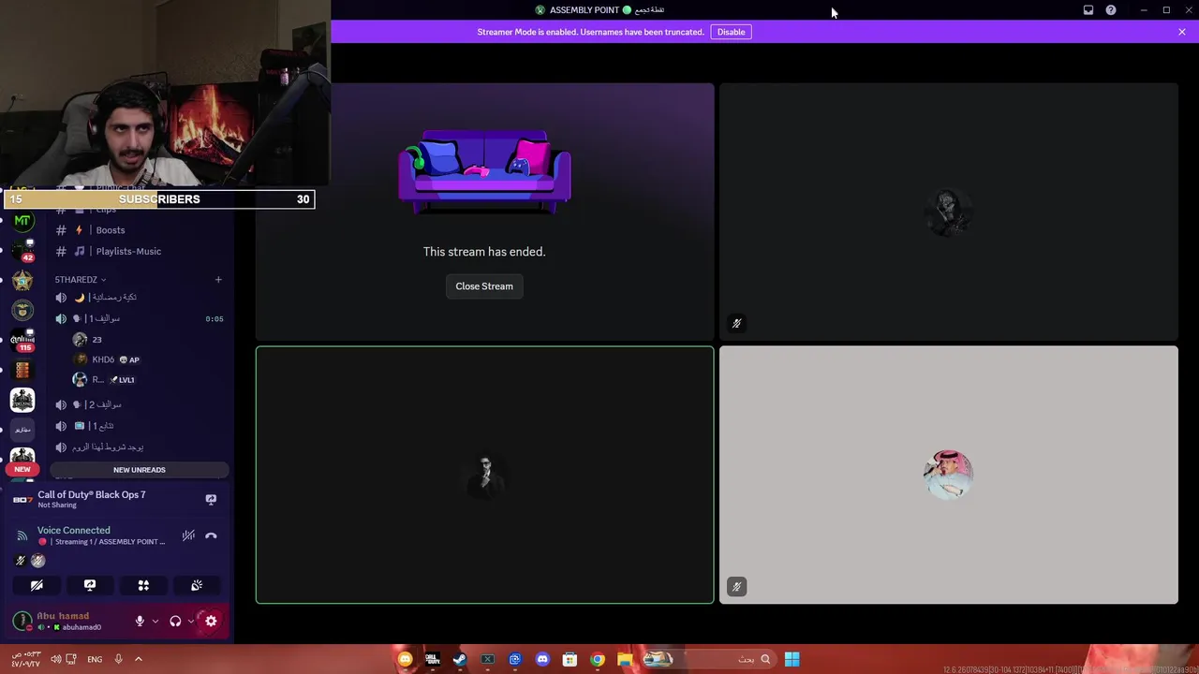Stream Call of Duty Black Ops 7
This screenshot has height=674, width=1199.
click(x=211, y=499)
